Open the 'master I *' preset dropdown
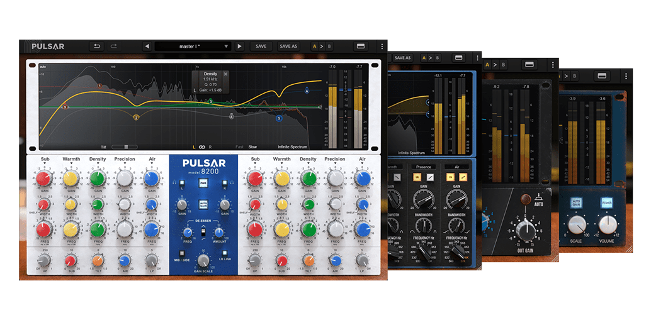This screenshot has height=315, width=656. point(193,47)
